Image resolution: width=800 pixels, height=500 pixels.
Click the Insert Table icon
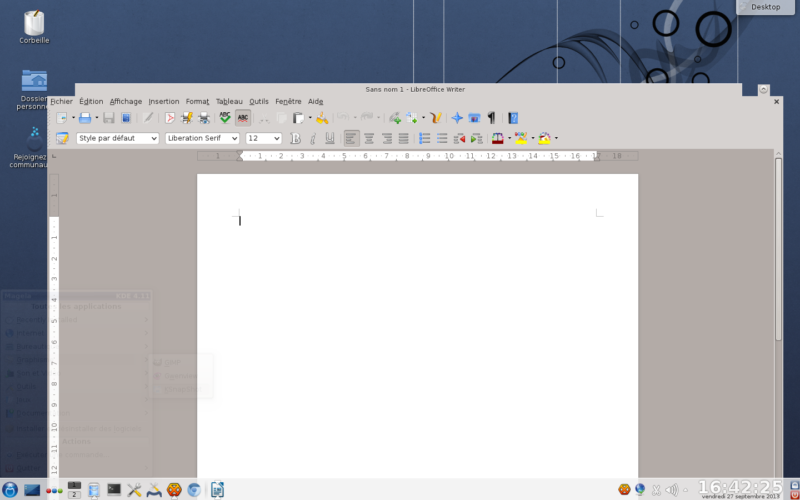point(412,118)
